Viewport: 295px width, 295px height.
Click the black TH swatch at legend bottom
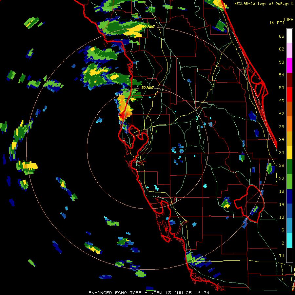coord(289,255)
